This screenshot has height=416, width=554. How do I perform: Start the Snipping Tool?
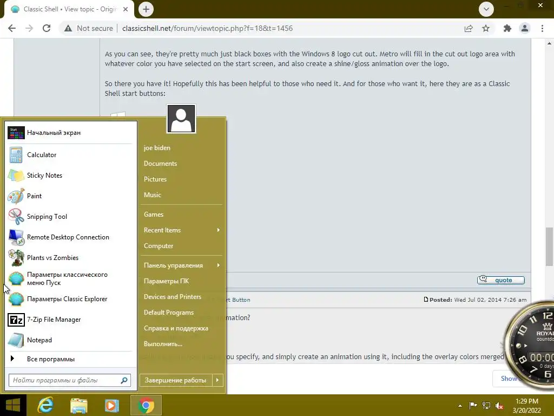[70, 217]
